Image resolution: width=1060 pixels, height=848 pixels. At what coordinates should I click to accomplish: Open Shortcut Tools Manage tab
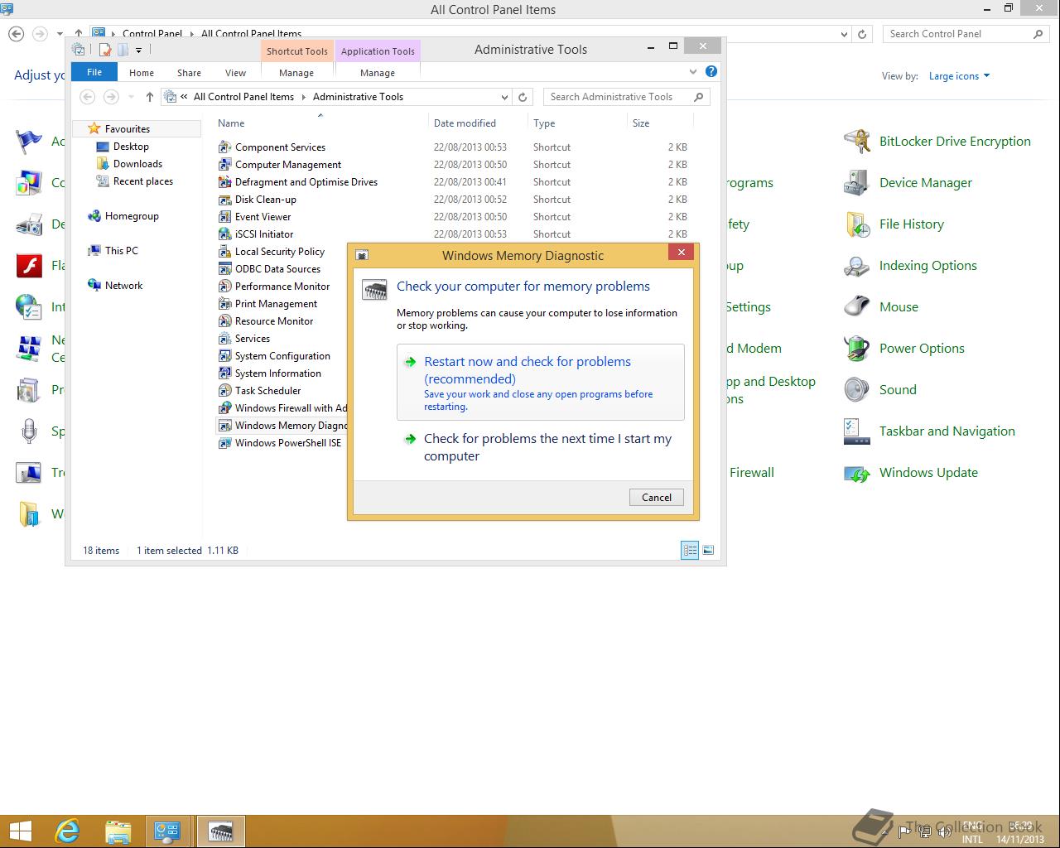click(296, 73)
